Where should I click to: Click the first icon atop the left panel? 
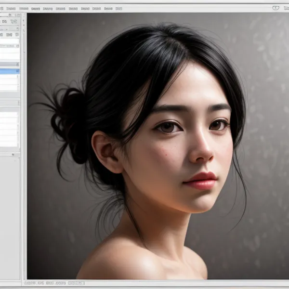(x=3, y=21)
